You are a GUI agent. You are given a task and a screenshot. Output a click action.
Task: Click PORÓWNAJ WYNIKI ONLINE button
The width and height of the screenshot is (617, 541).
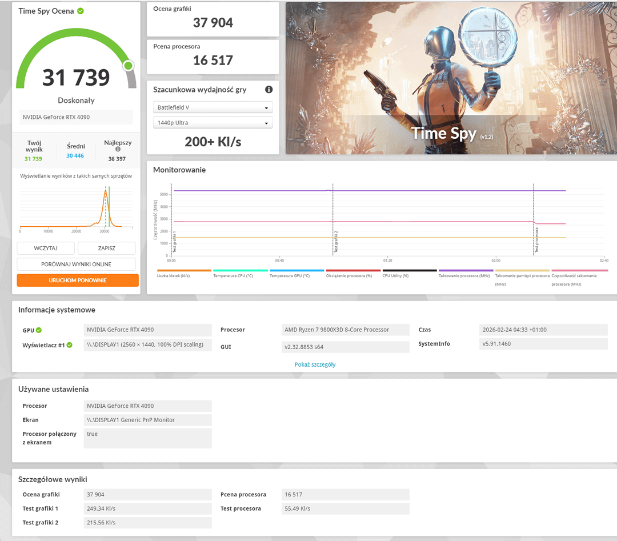click(76, 265)
